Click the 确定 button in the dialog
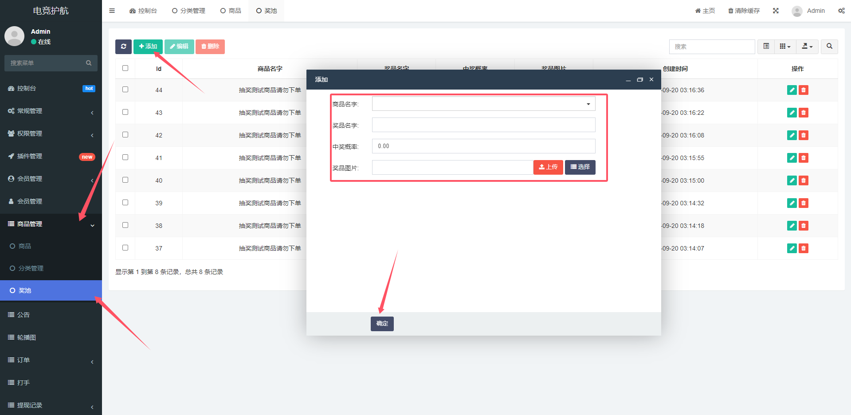This screenshot has height=415, width=851. point(382,324)
